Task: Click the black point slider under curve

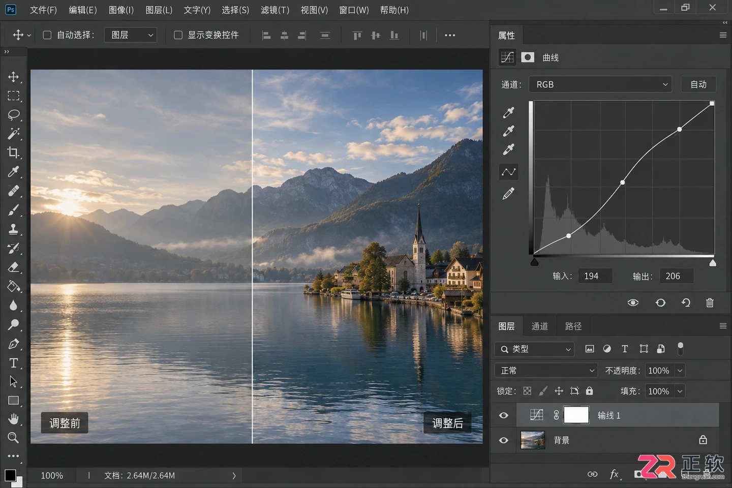Action: pyautogui.click(x=534, y=262)
